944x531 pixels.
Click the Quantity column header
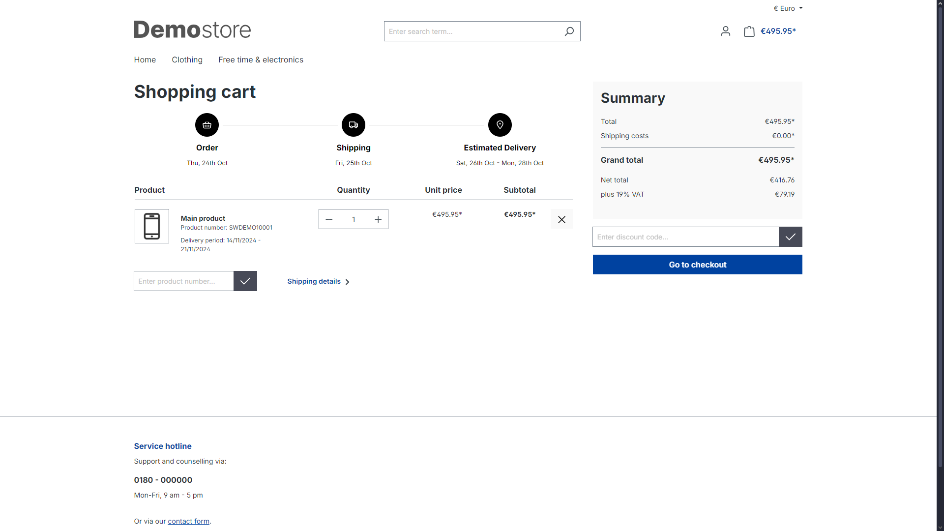click(x=354, y=190)
